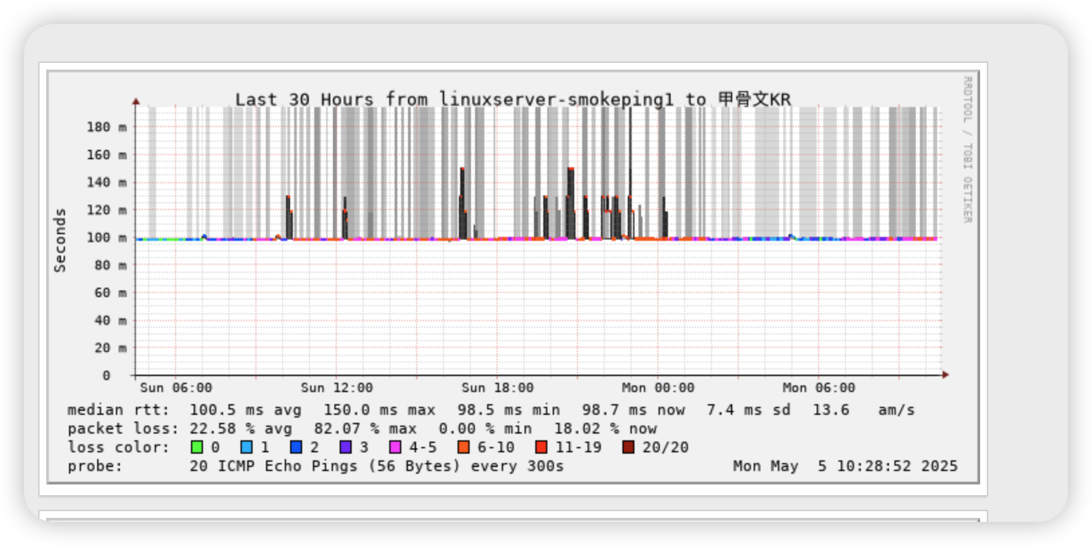
Task: Click the tallest latency spike near Sun 17:00
Action: coord(462,203)
